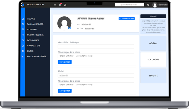Click the Documents file icon
This screenshot has width=189, height=109.
click(x=23, y=40)
